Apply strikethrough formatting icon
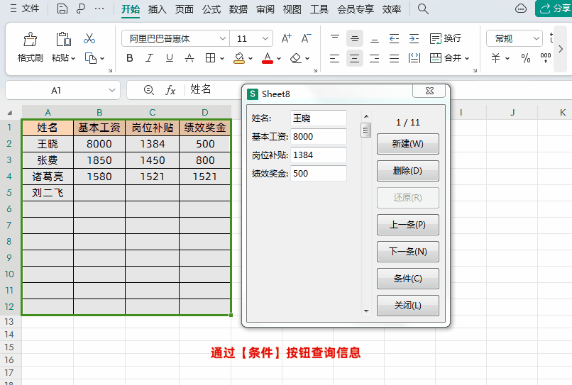Screen dimensions: 572x385 click(189, 58)
